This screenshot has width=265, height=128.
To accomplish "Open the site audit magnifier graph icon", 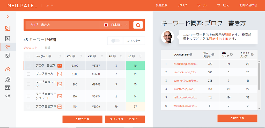I will click(x=8, y=79).
